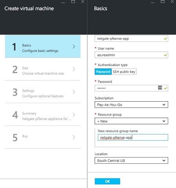Click the chevron arrow on Size step
176x188 pixels.
[x=74, y=69]
